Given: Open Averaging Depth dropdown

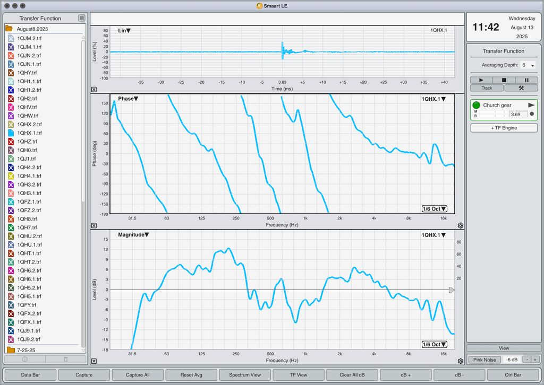Looking at the screenshot, I should pyautogui.click(x=528, y=65).
